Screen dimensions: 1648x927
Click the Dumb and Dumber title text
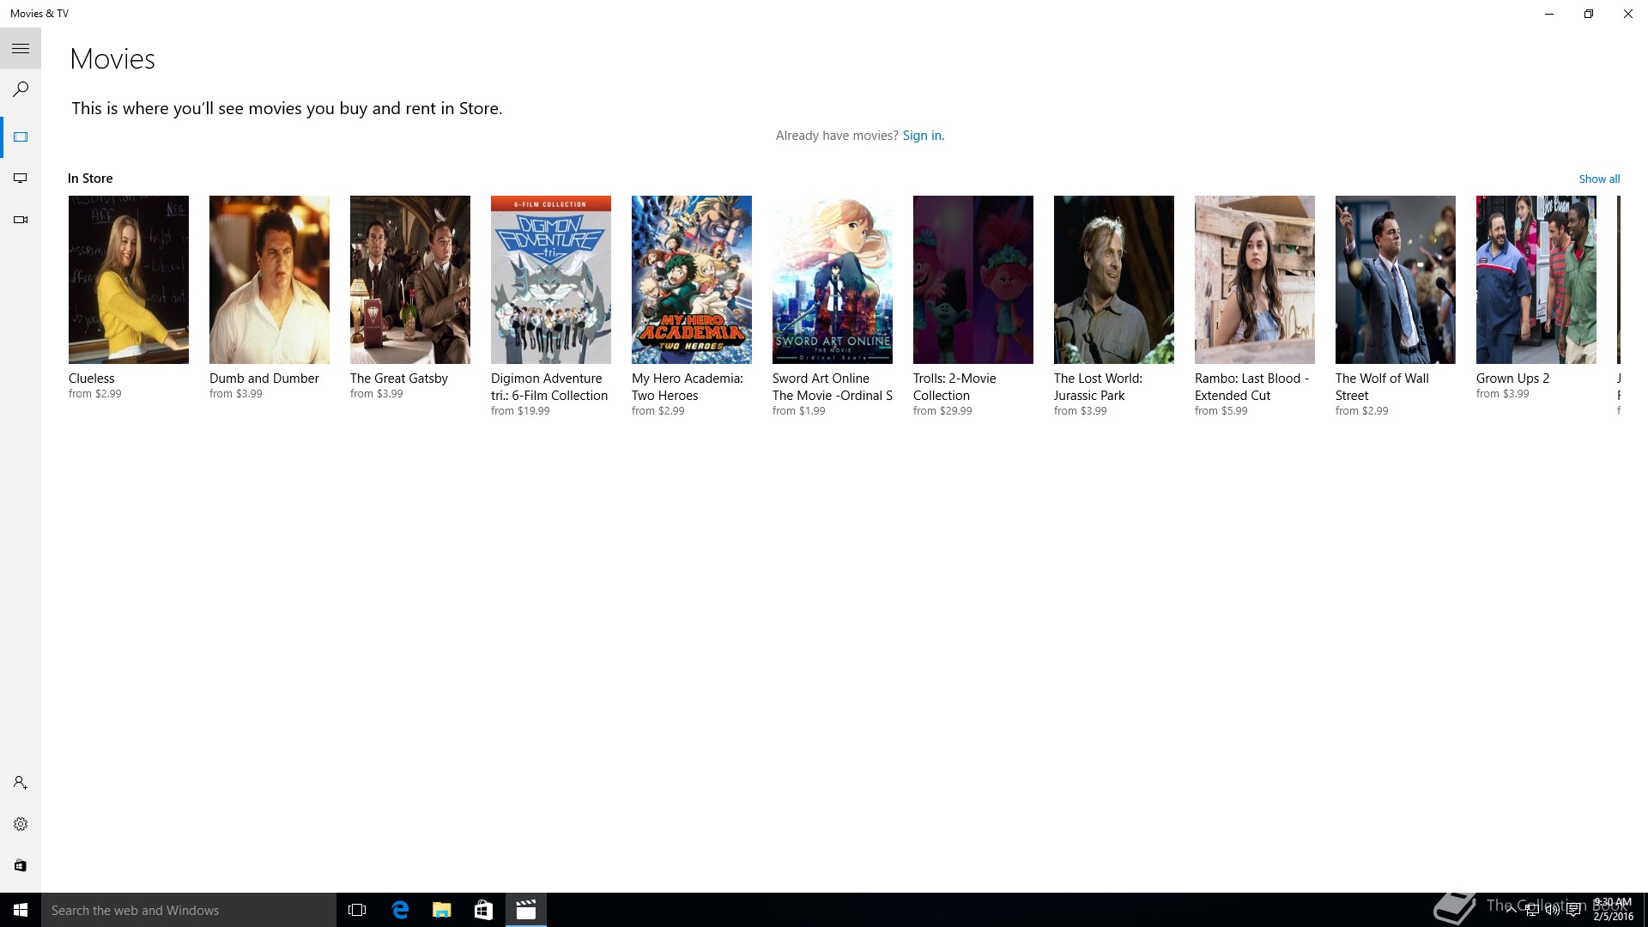(x=264, y=379)
